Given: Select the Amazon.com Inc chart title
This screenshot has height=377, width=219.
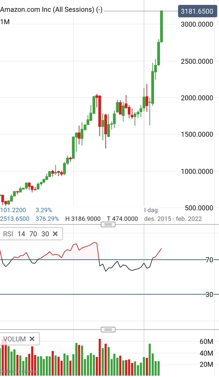Looking at the screenshot, I should (x=51, y=10).
